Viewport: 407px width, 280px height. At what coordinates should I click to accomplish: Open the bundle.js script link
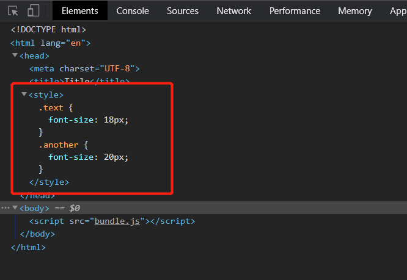point(117,221)
